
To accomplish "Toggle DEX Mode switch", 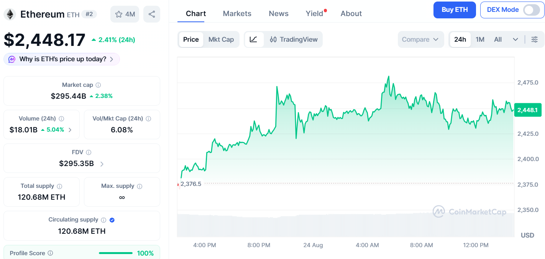I will point(531,10).
